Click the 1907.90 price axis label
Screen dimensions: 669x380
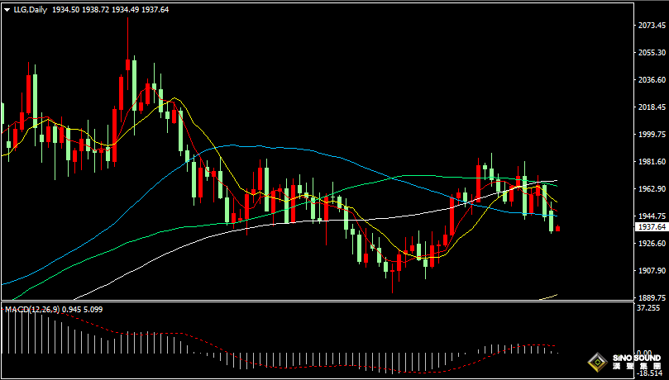pos(652,270)
